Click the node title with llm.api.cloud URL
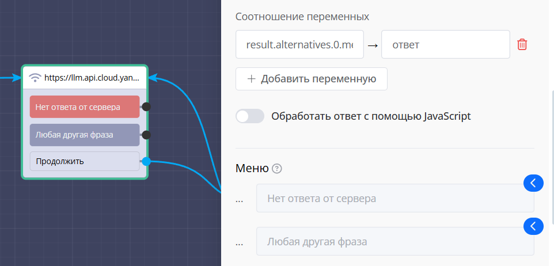Viewport: 554px width, 266px height. point(91,77)
